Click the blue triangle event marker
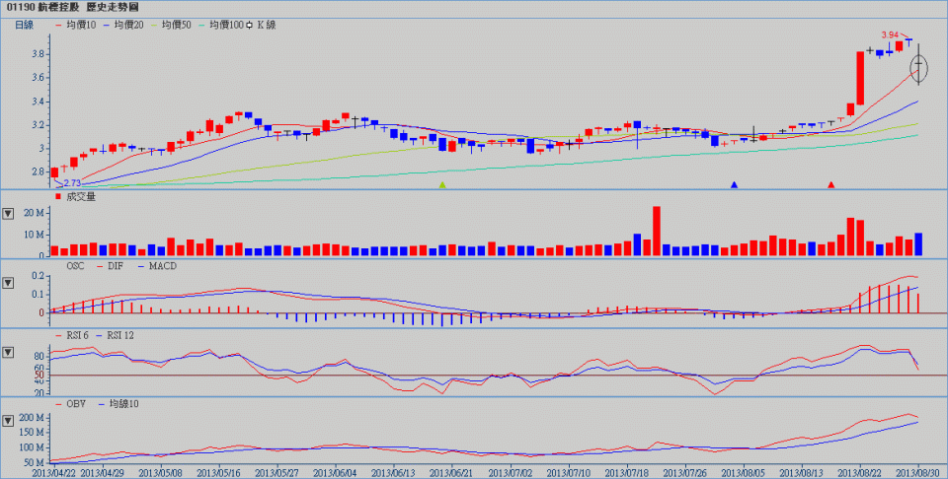The image size is (948, 479). tap(734, 184)
